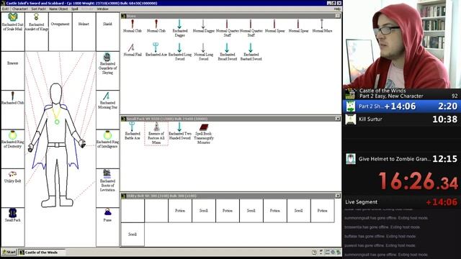Select the Enchanted Suit of Scale Mail armor icon
Screen dimensions: 461x259
pos(13,17)
